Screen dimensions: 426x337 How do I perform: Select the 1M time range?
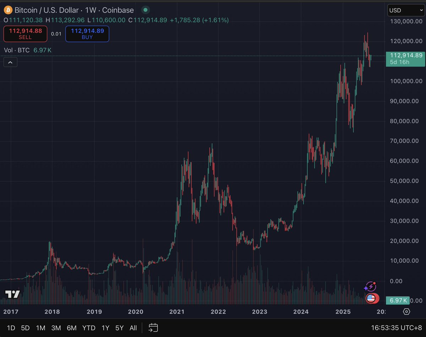pyautogui.click(x=40, y=328)
